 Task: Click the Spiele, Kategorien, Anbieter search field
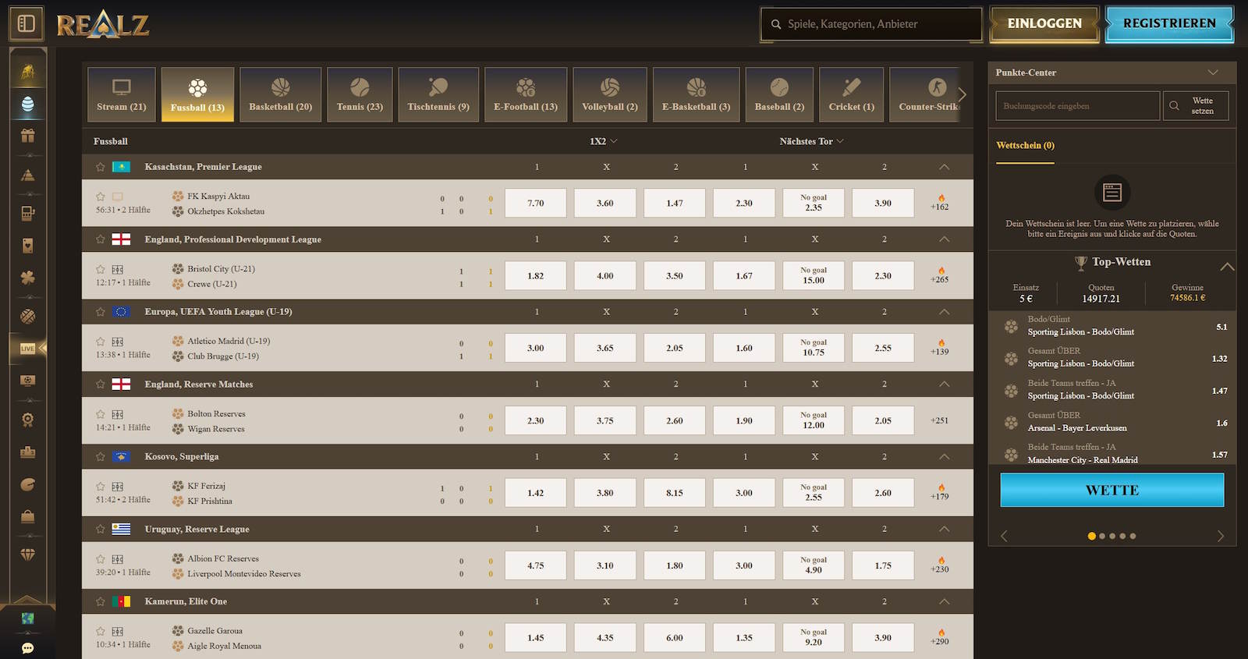point(871,24)
